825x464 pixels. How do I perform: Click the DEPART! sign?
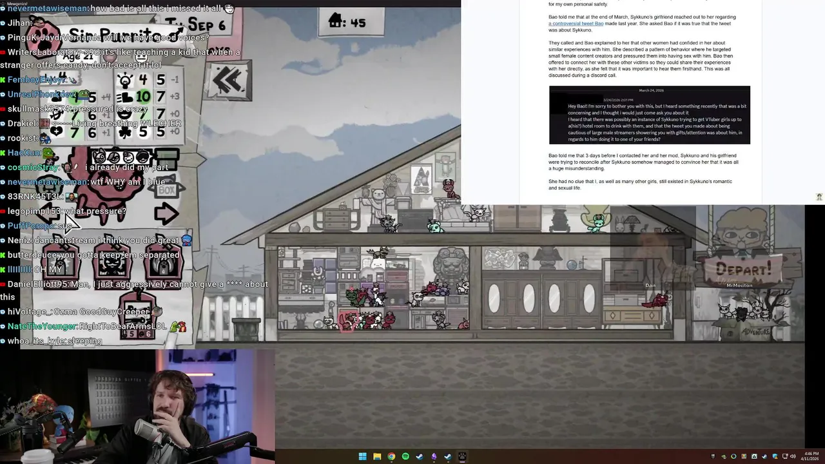click(x=743, y=270)
